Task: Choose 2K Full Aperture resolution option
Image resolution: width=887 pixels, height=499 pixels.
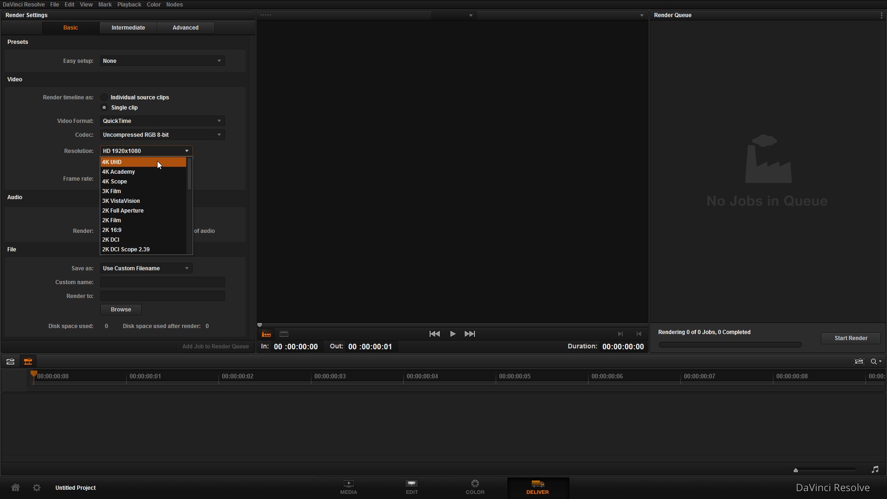Action: (x=143, y=211)
